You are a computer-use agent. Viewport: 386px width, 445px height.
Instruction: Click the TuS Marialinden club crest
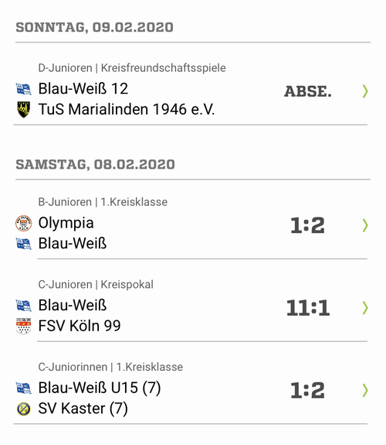pyautogui.click(x=23, y=110)
